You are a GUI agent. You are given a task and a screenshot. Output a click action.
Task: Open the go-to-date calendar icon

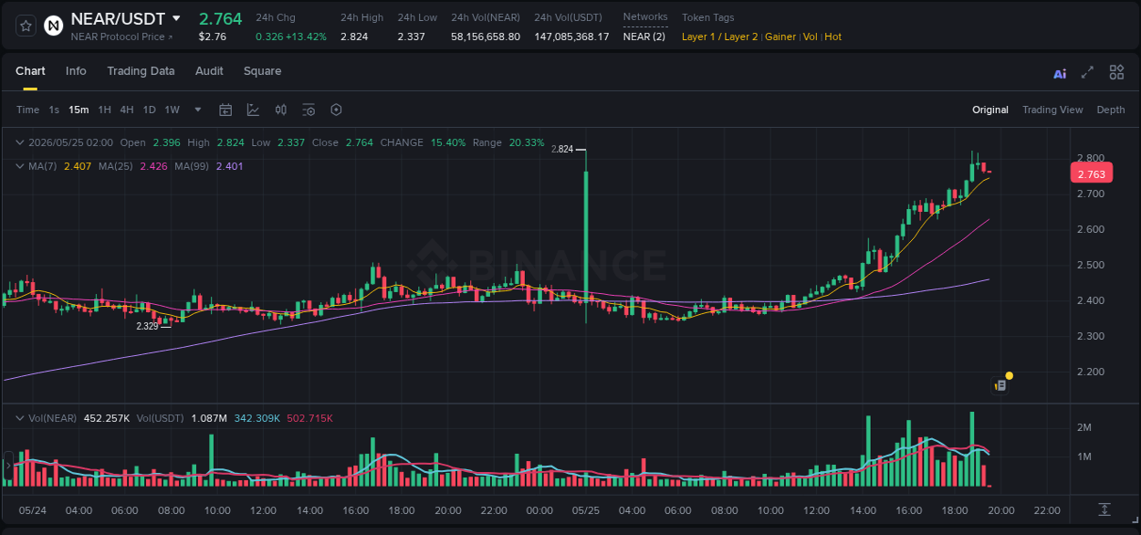pyautogui.click(x=225, y=110)
